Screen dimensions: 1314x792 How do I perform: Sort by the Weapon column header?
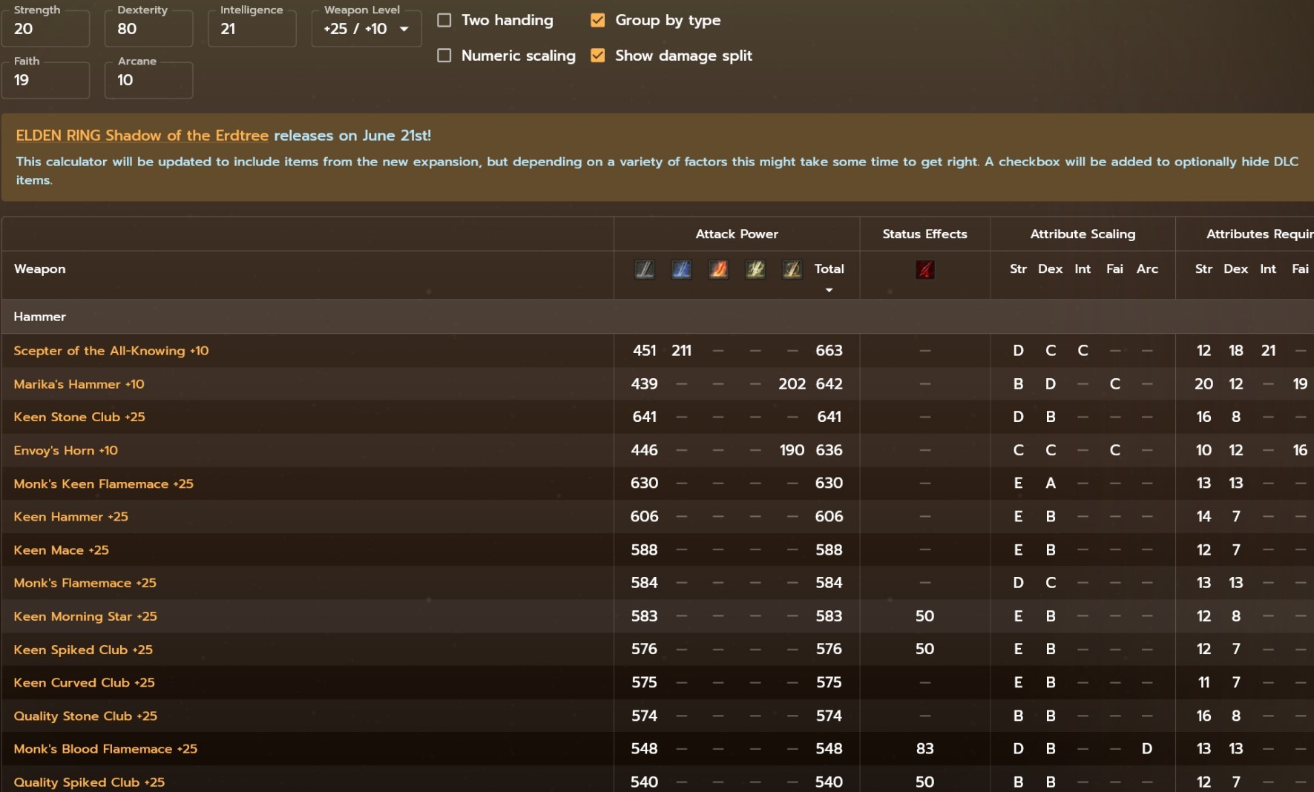coord(39,269)
